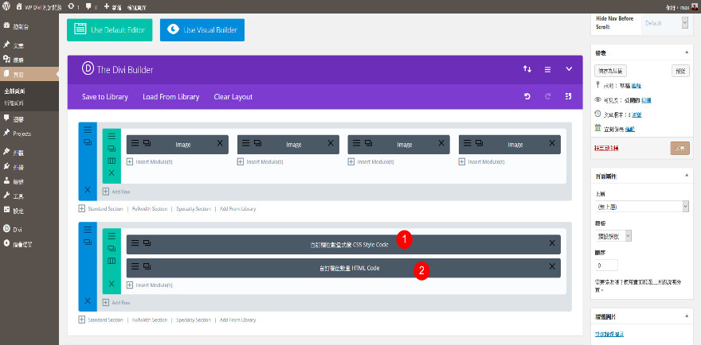Open Add New Page (新增頁面) submenu item

coord(14,103)
